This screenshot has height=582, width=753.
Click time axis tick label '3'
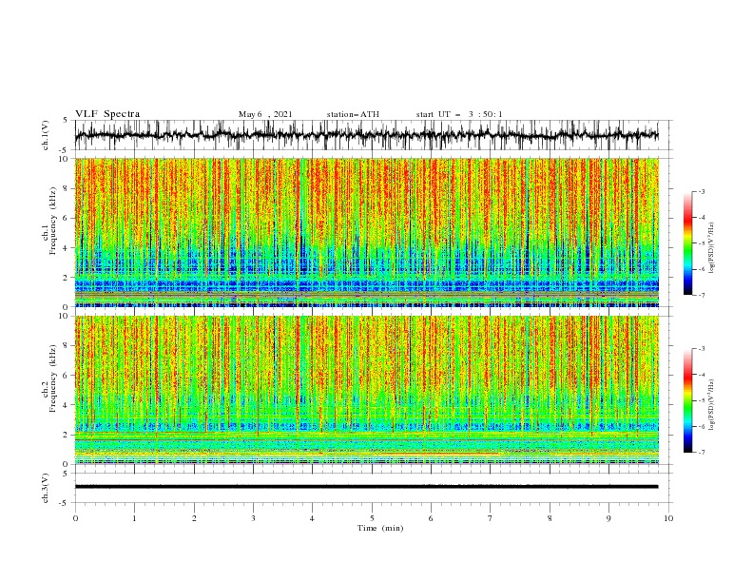[253, 518]
